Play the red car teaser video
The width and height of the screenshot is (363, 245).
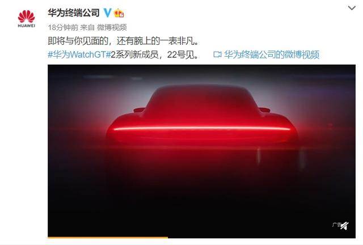(201, 150)
